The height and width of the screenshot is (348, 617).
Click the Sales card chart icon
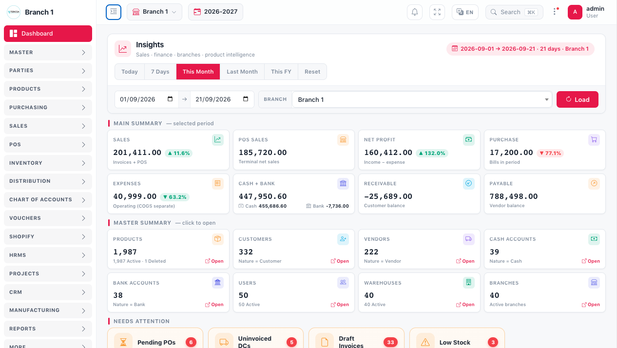(218, 140)
